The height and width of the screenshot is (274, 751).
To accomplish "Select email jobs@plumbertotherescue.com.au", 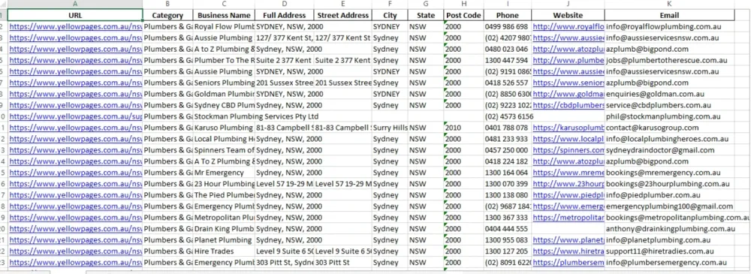I will point(670,60).
